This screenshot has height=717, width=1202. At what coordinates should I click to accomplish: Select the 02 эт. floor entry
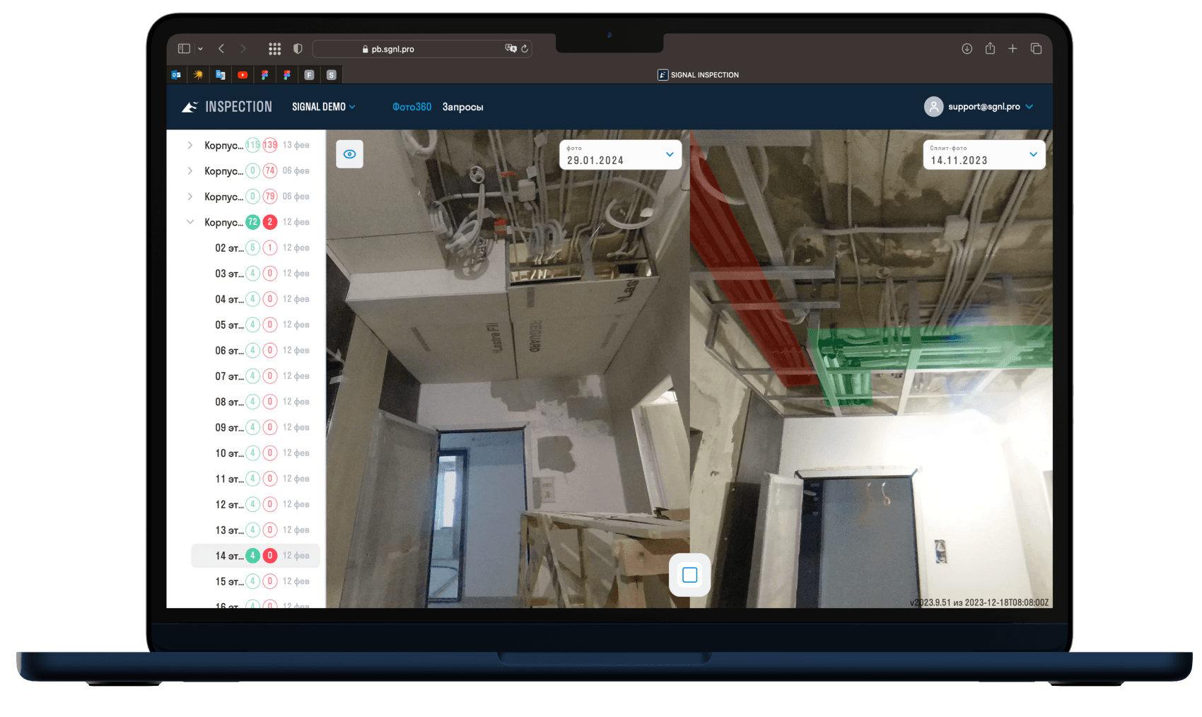229,248
